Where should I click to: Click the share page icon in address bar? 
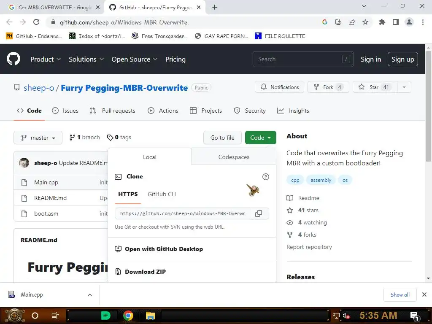click(352, 22)
